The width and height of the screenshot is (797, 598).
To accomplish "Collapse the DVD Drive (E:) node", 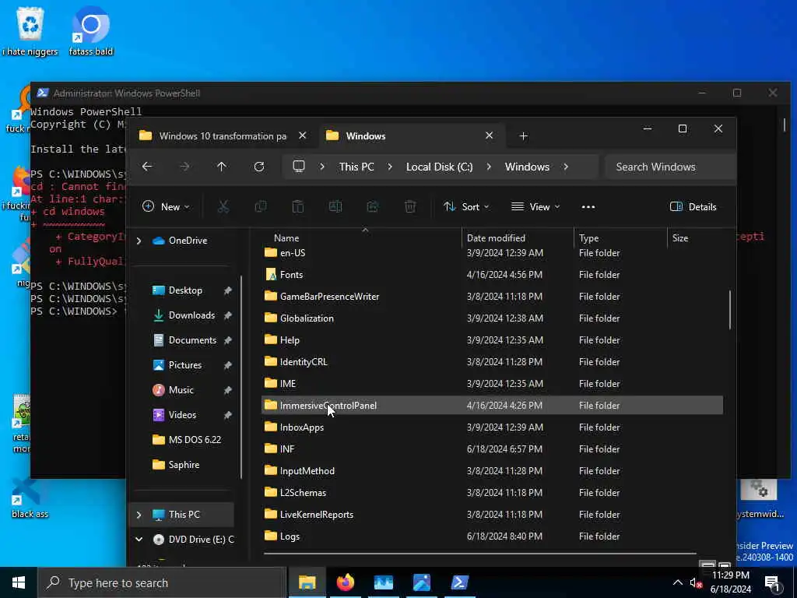I will 139,540.
